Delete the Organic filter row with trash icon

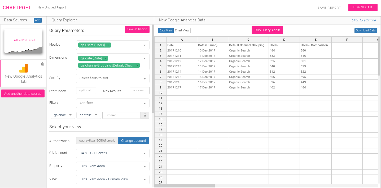145,115
